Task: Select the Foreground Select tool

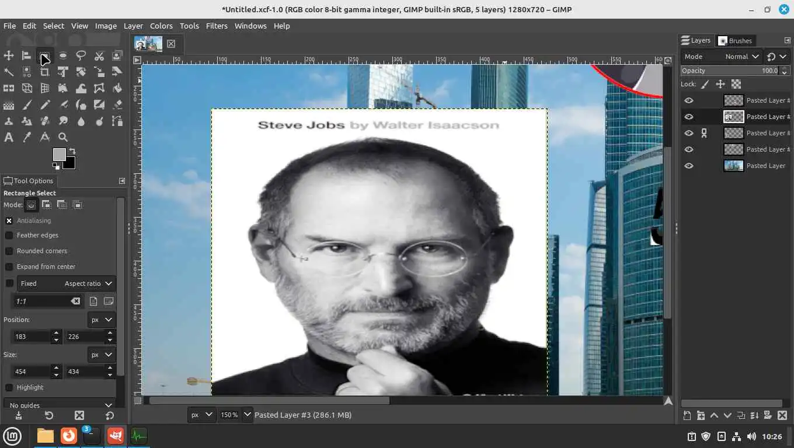Action: (x=117, y=55)
